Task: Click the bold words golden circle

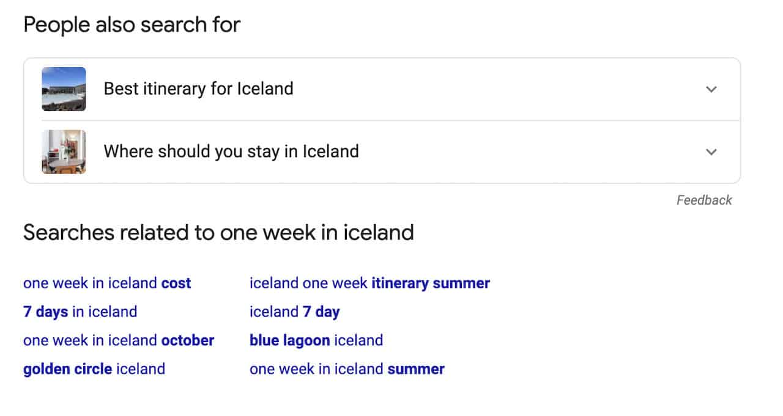Action: click(67, 369)
